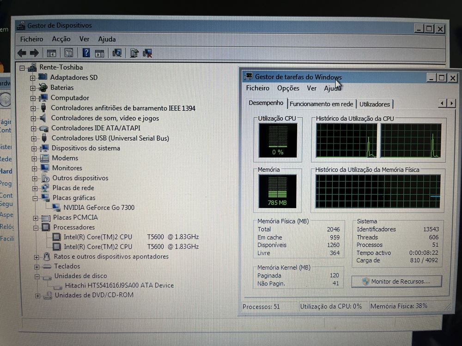Select the Rente-Toshiba computer root icon
The height and width of the screenshot is (346, 462).
32,67
